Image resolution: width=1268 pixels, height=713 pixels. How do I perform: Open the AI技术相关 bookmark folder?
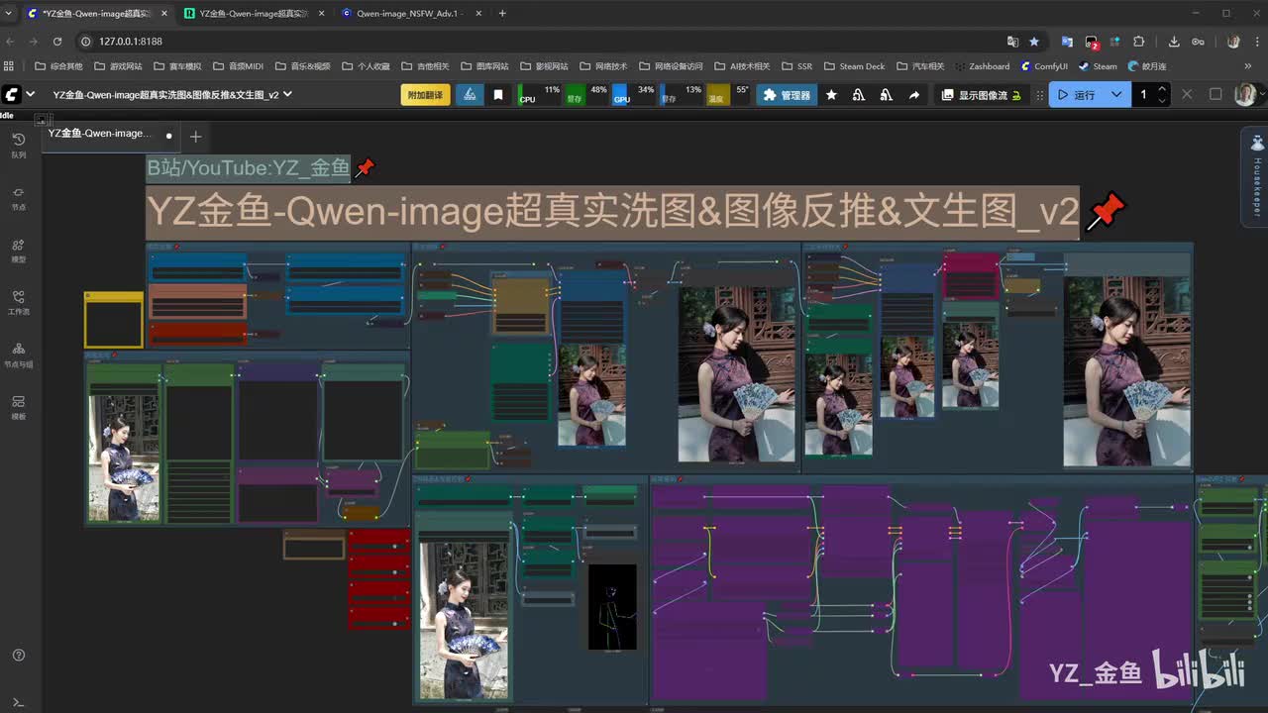(x=742, y=66)
